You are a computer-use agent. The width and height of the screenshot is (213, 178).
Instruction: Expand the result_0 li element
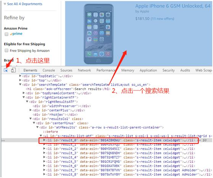coord(44,140)
